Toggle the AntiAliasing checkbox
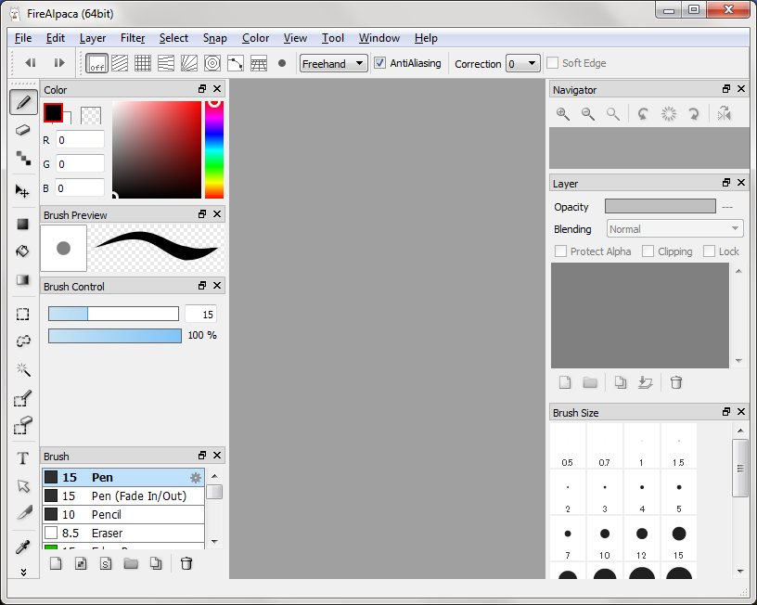The image size is (757, 605). click(x=380, y=63)
